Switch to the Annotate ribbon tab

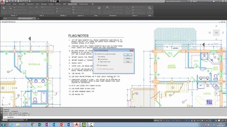(x=22, y=4)
